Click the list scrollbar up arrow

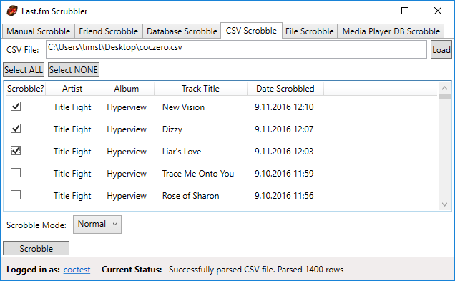444,87
